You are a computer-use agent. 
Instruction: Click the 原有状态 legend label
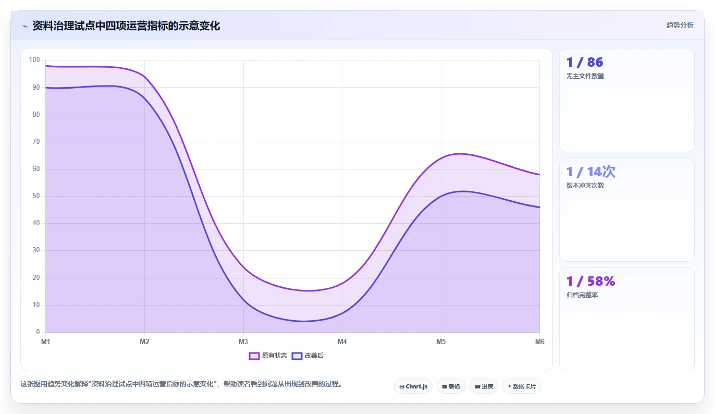point(275,356)
